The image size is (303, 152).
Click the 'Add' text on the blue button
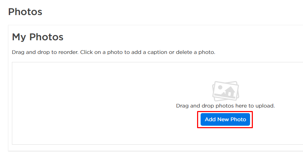point(210,119)
